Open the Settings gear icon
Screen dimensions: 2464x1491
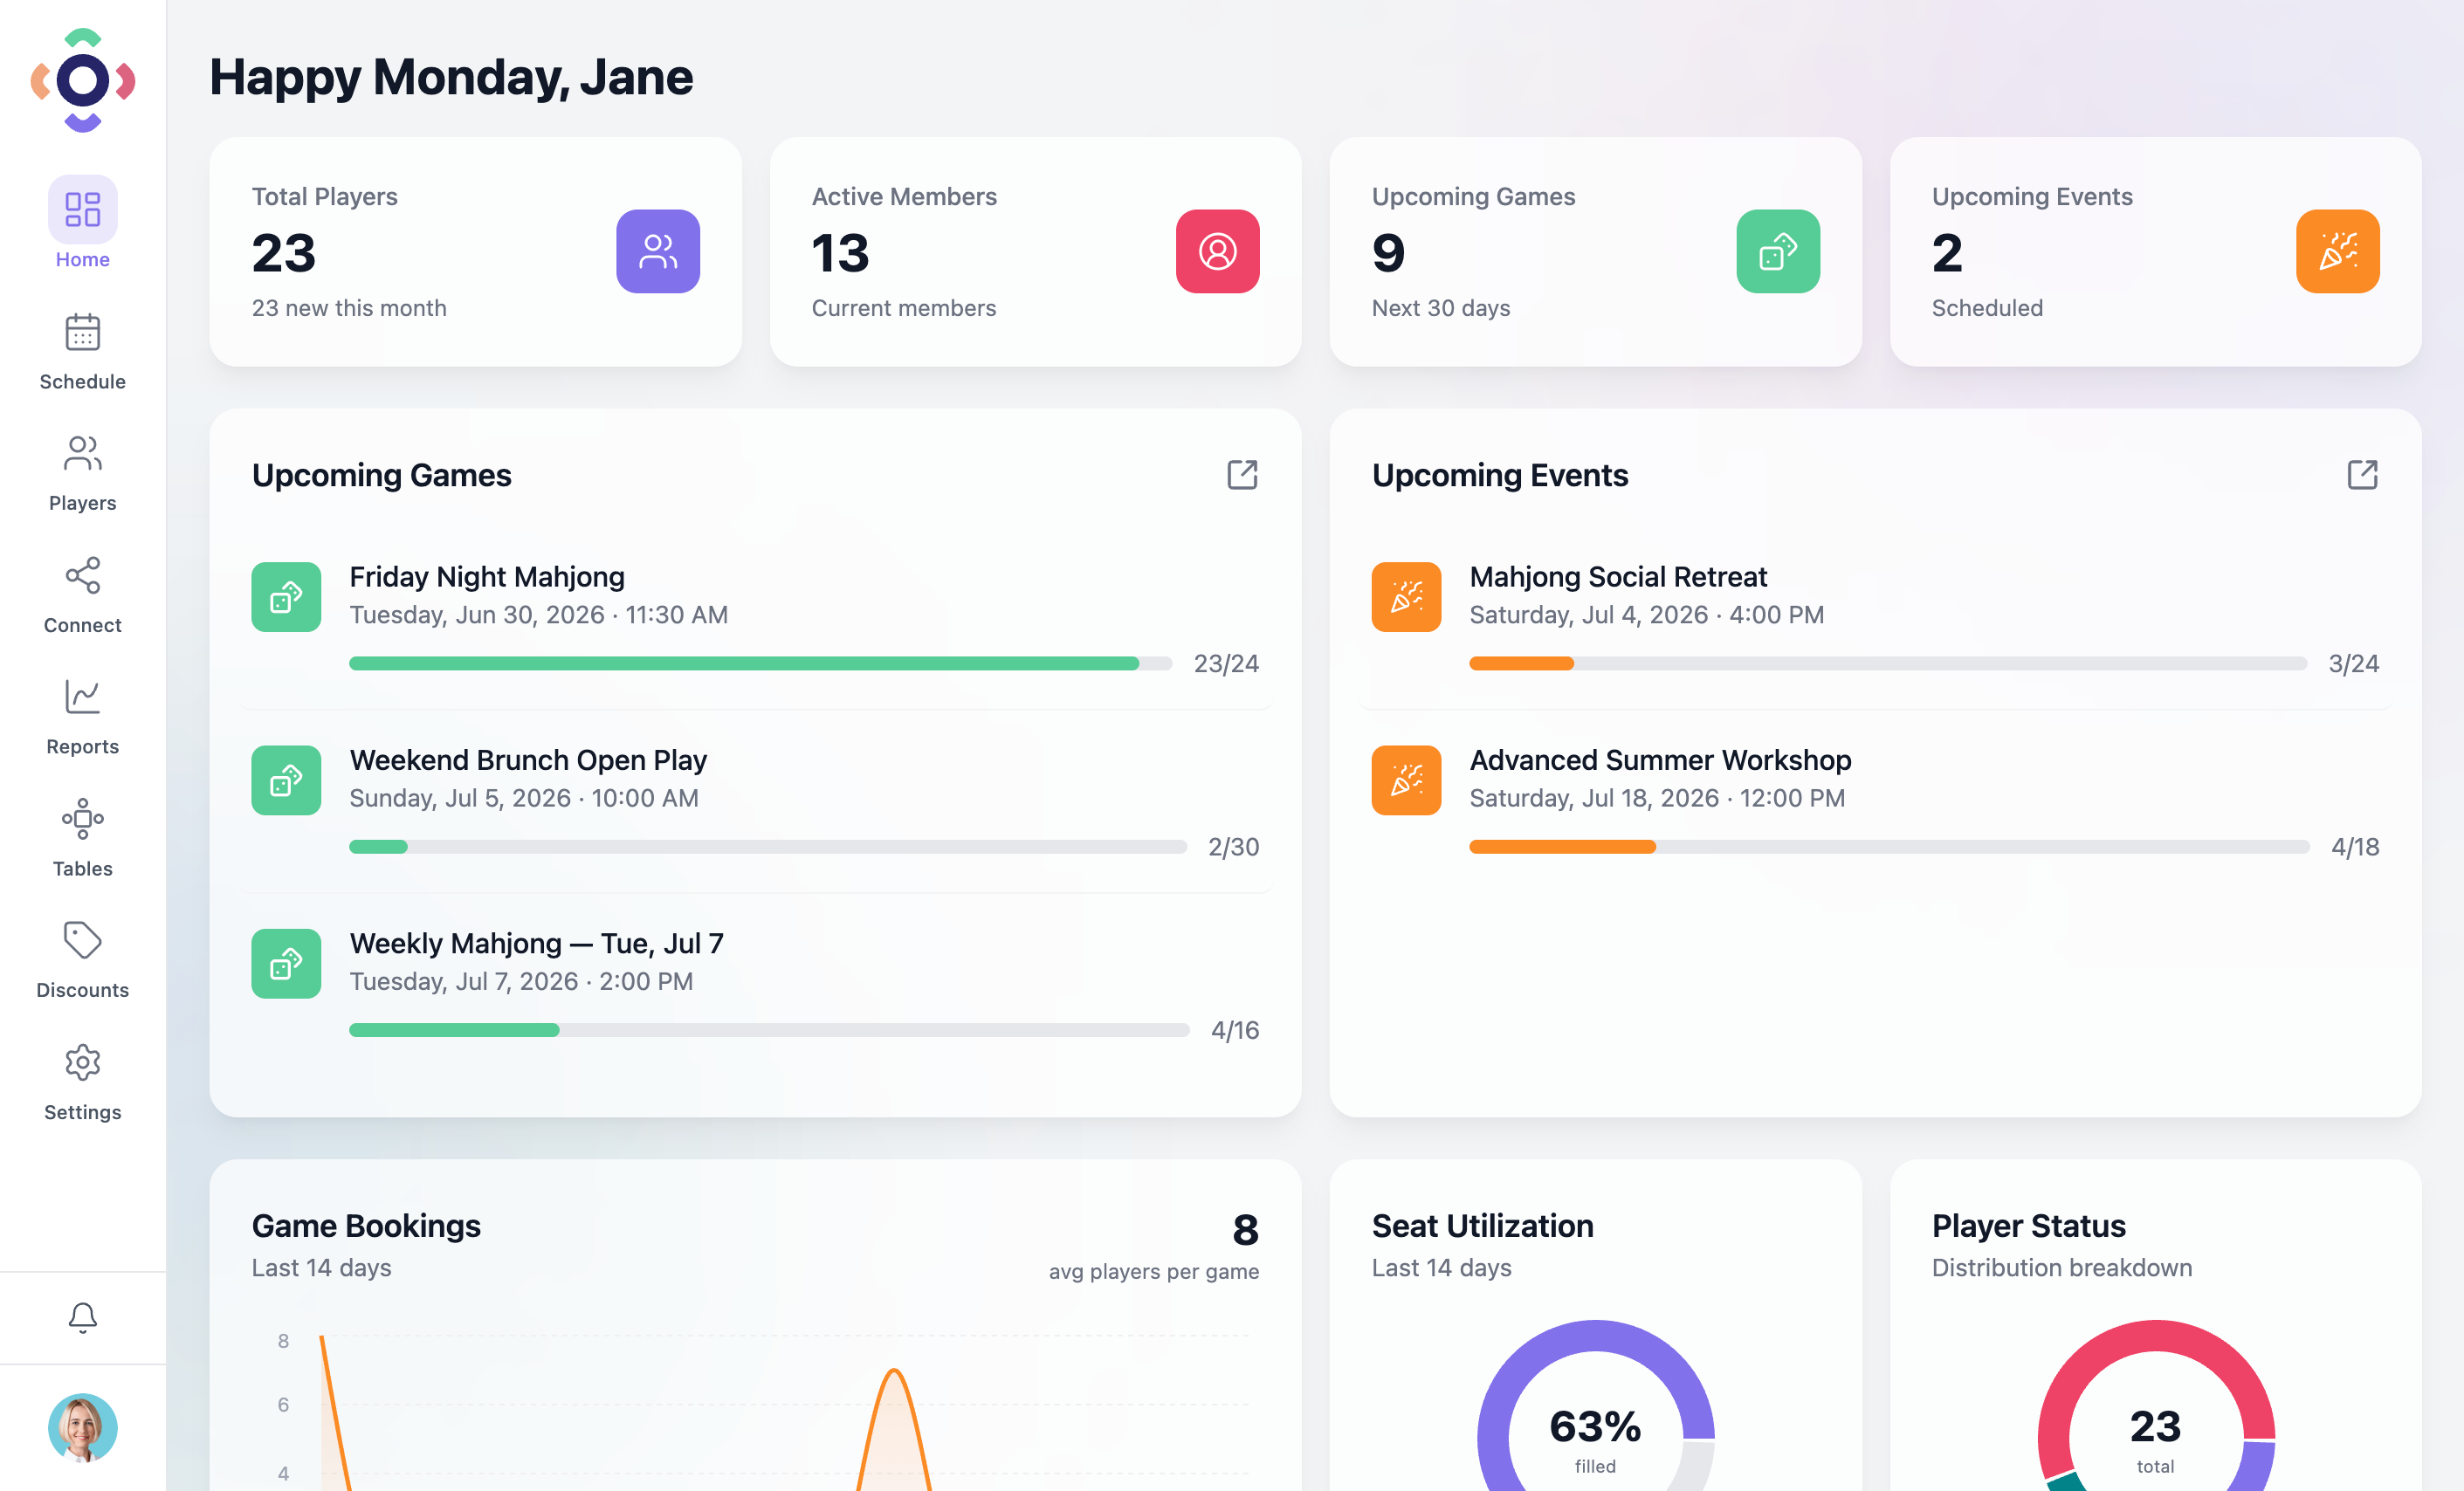click(x=83, y=1062)
